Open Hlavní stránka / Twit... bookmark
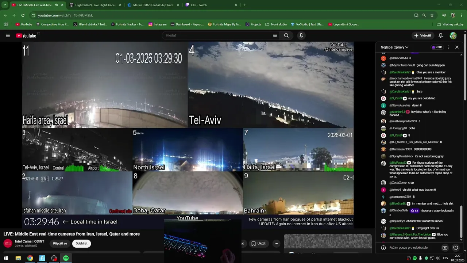Image resolution: width=467 pixels, height=263 pixels. [90, 24]
